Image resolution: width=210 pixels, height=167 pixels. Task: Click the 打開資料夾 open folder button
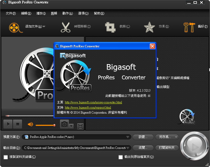[x=167, y=148]
